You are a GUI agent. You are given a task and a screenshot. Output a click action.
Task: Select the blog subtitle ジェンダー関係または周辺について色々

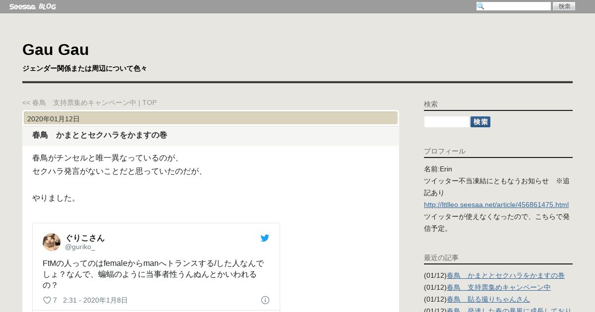pos(84,68)
